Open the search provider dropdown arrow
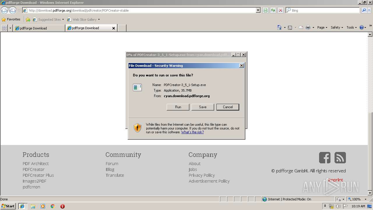The image size is (373, 210). [369, 10]
